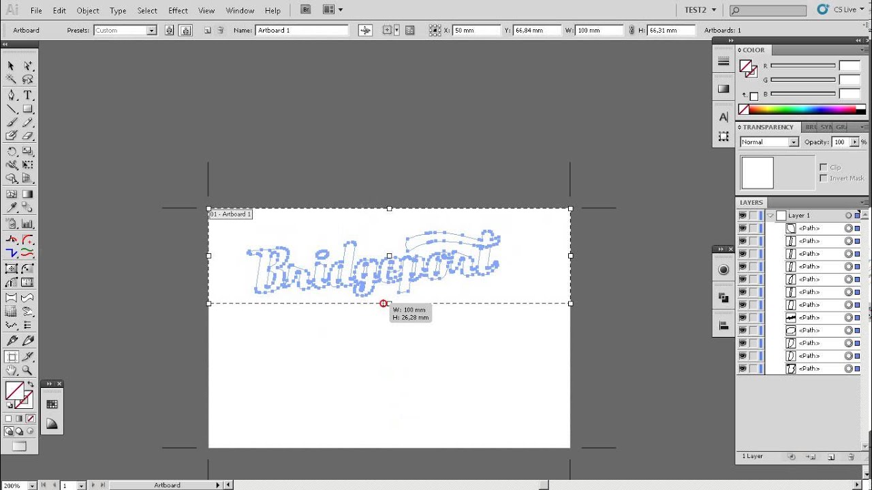Select the Line Segment tool
The image size is (872, 490).
click(11, 109)
